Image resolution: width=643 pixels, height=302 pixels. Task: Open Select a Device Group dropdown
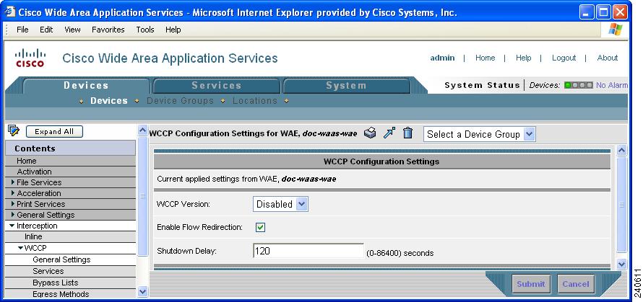click(x=480, y=134)
